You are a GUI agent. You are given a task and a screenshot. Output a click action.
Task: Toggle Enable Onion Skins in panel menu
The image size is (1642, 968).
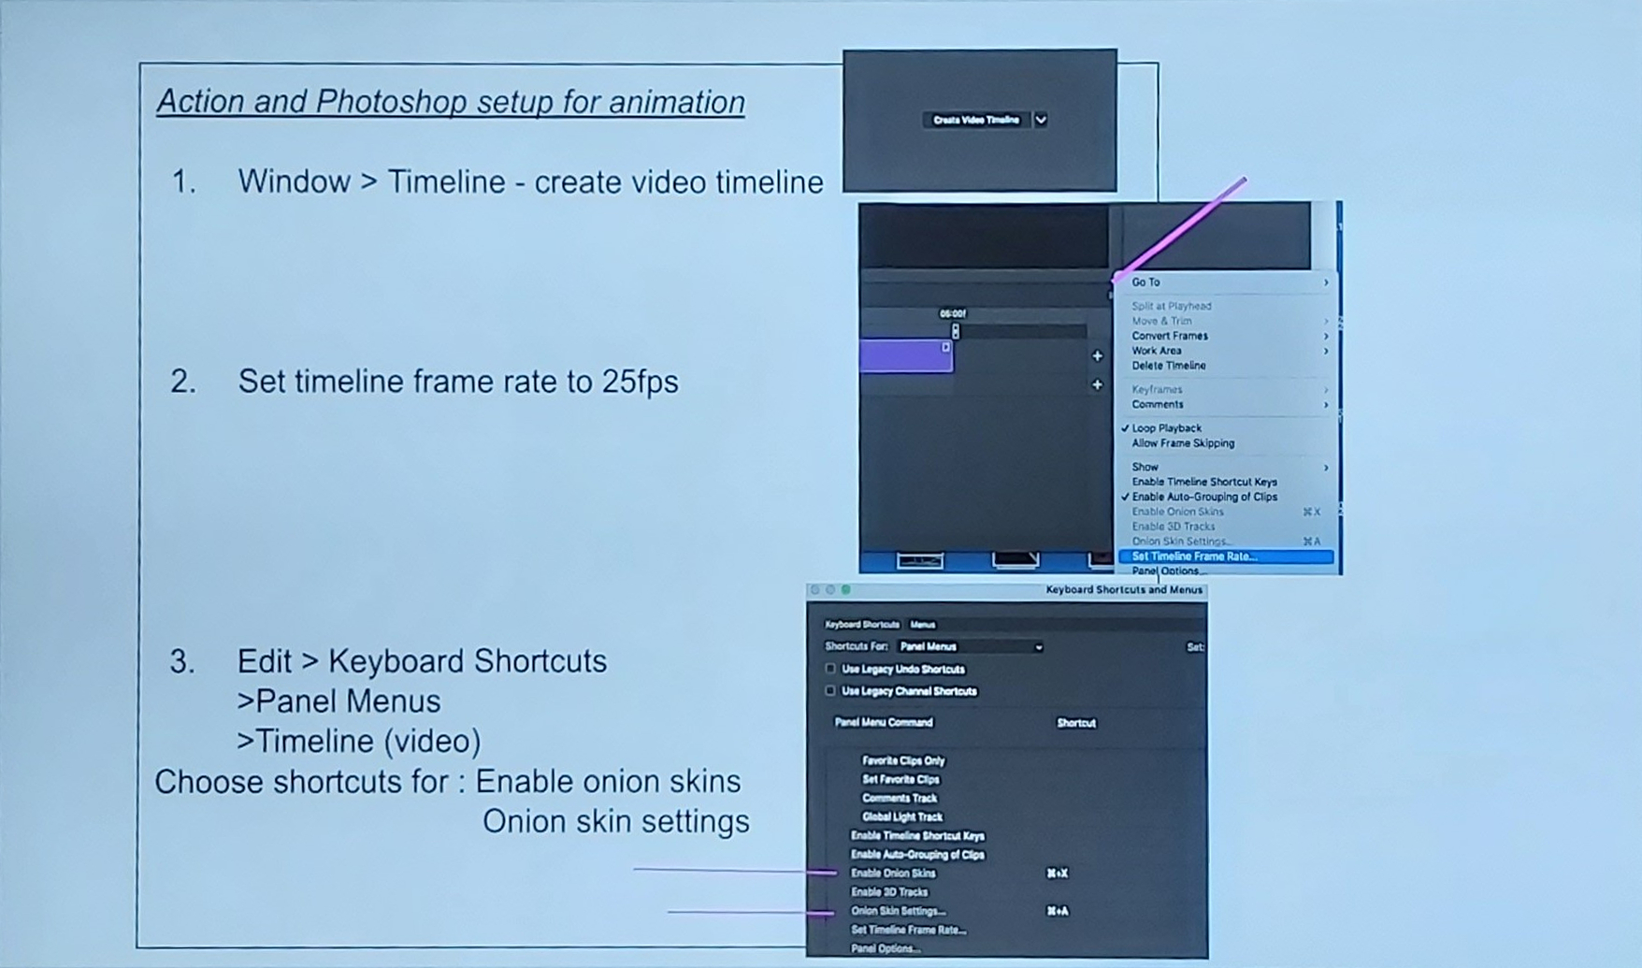[1225, 512]
